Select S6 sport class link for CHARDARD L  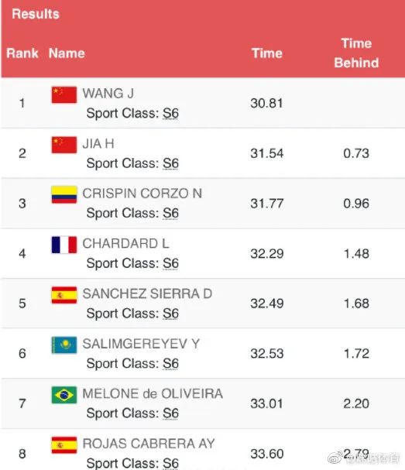[x=170, y=263]
